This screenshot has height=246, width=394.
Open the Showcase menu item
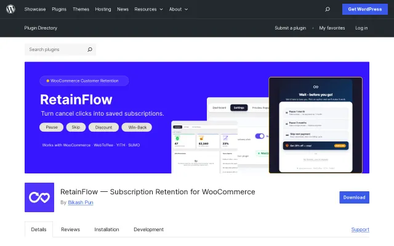pos(35,9)
